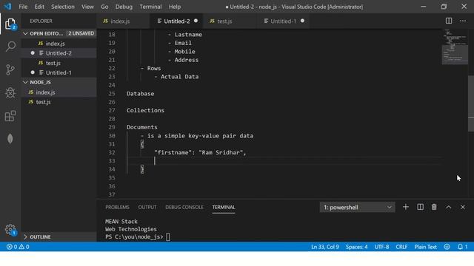Open the View menu
This screenshot has height=266, width=474.
pyautogui.click(x=87, y=7)
